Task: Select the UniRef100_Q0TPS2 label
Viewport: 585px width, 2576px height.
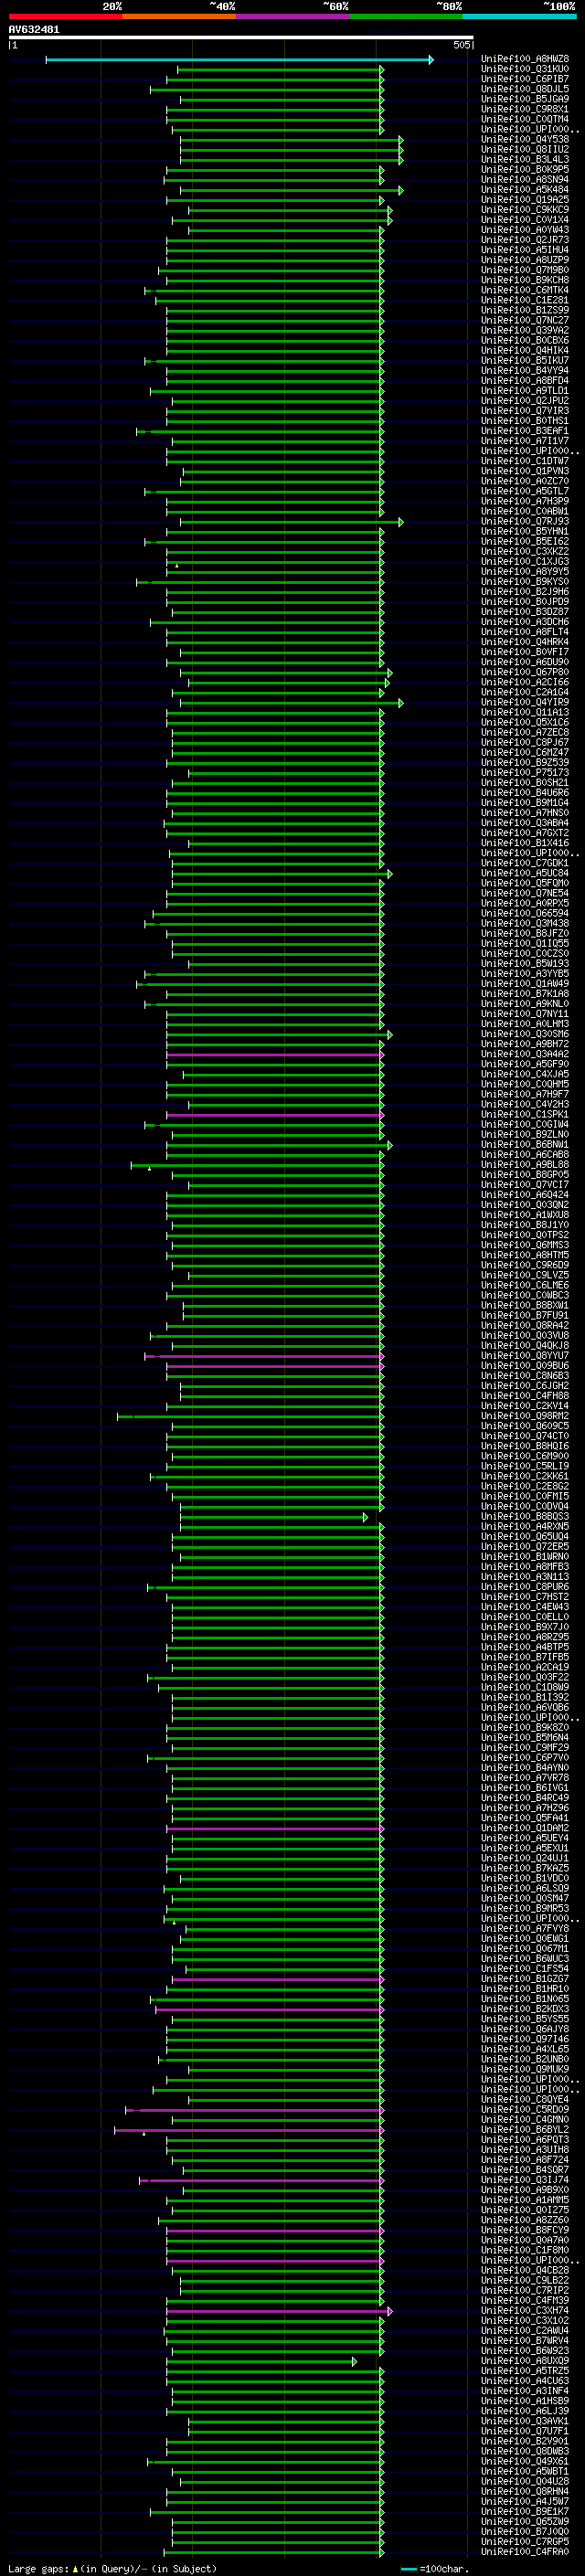Action: [525, 1235]
